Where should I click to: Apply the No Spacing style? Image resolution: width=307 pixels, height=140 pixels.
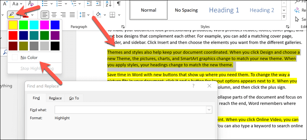click(186, 10)
